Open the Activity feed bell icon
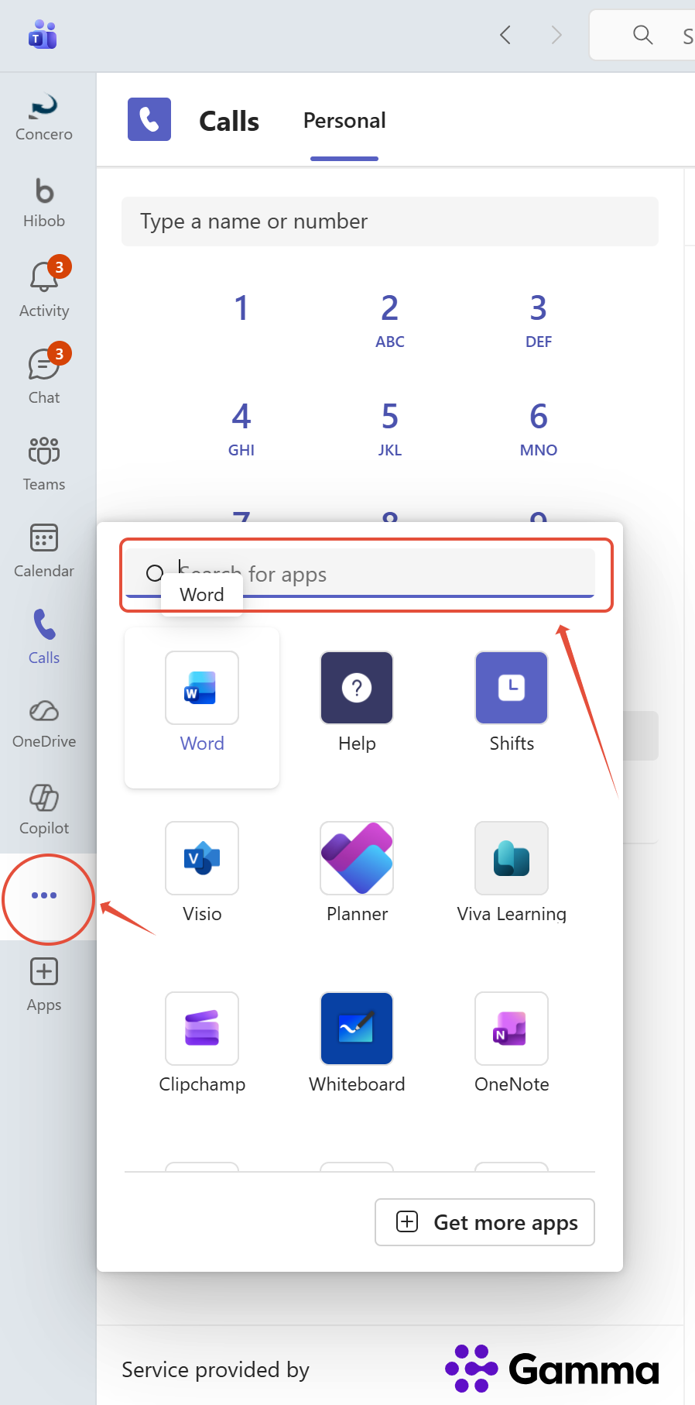695x1405 pixels. (x=44, y=277)
